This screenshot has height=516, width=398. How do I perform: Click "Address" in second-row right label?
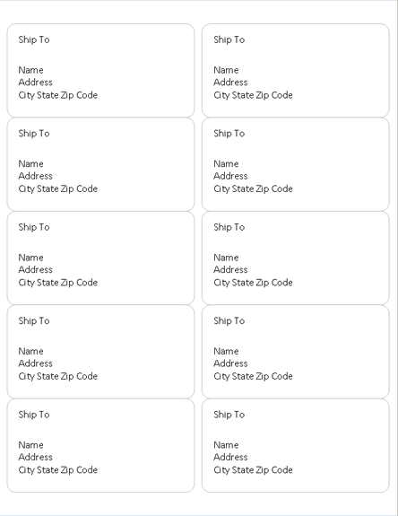click(230, 176)
